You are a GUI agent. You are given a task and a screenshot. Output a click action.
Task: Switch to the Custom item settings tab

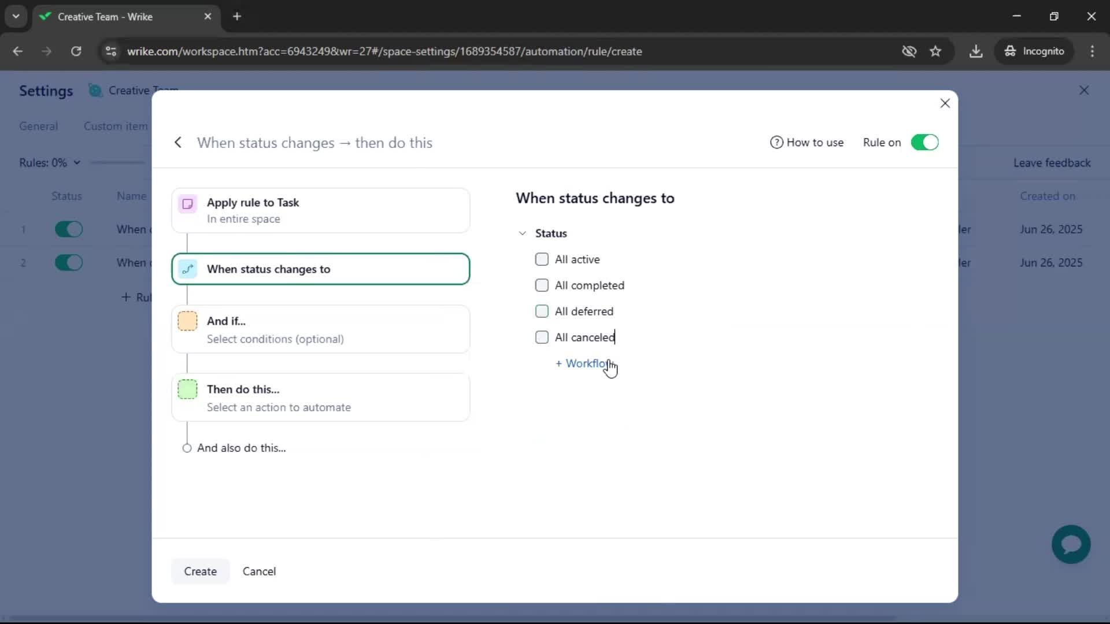[116, 126]
